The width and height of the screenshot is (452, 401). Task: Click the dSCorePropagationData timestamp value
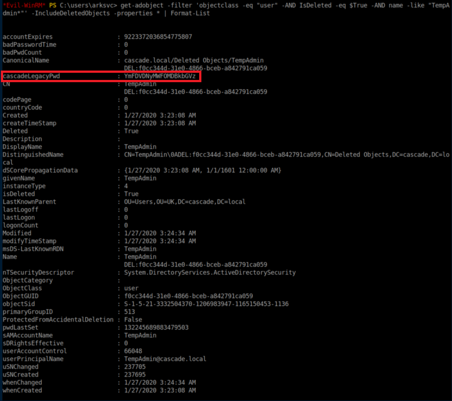(x=203, y=171)
